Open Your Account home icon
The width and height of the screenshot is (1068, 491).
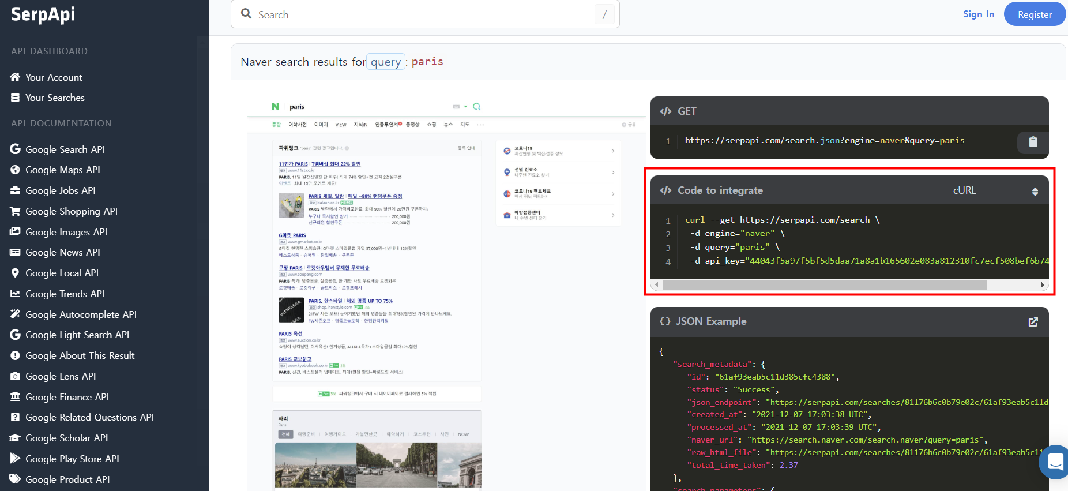15,77
